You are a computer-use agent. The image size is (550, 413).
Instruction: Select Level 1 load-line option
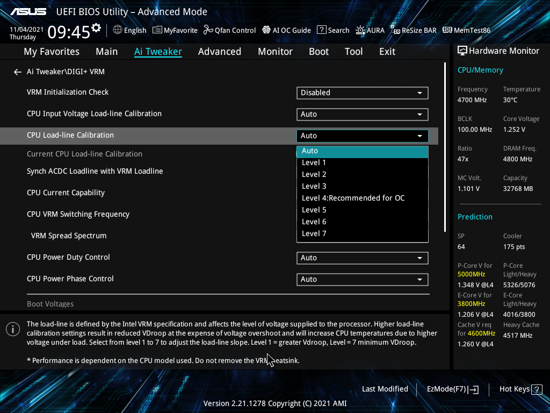pos(363,162)
